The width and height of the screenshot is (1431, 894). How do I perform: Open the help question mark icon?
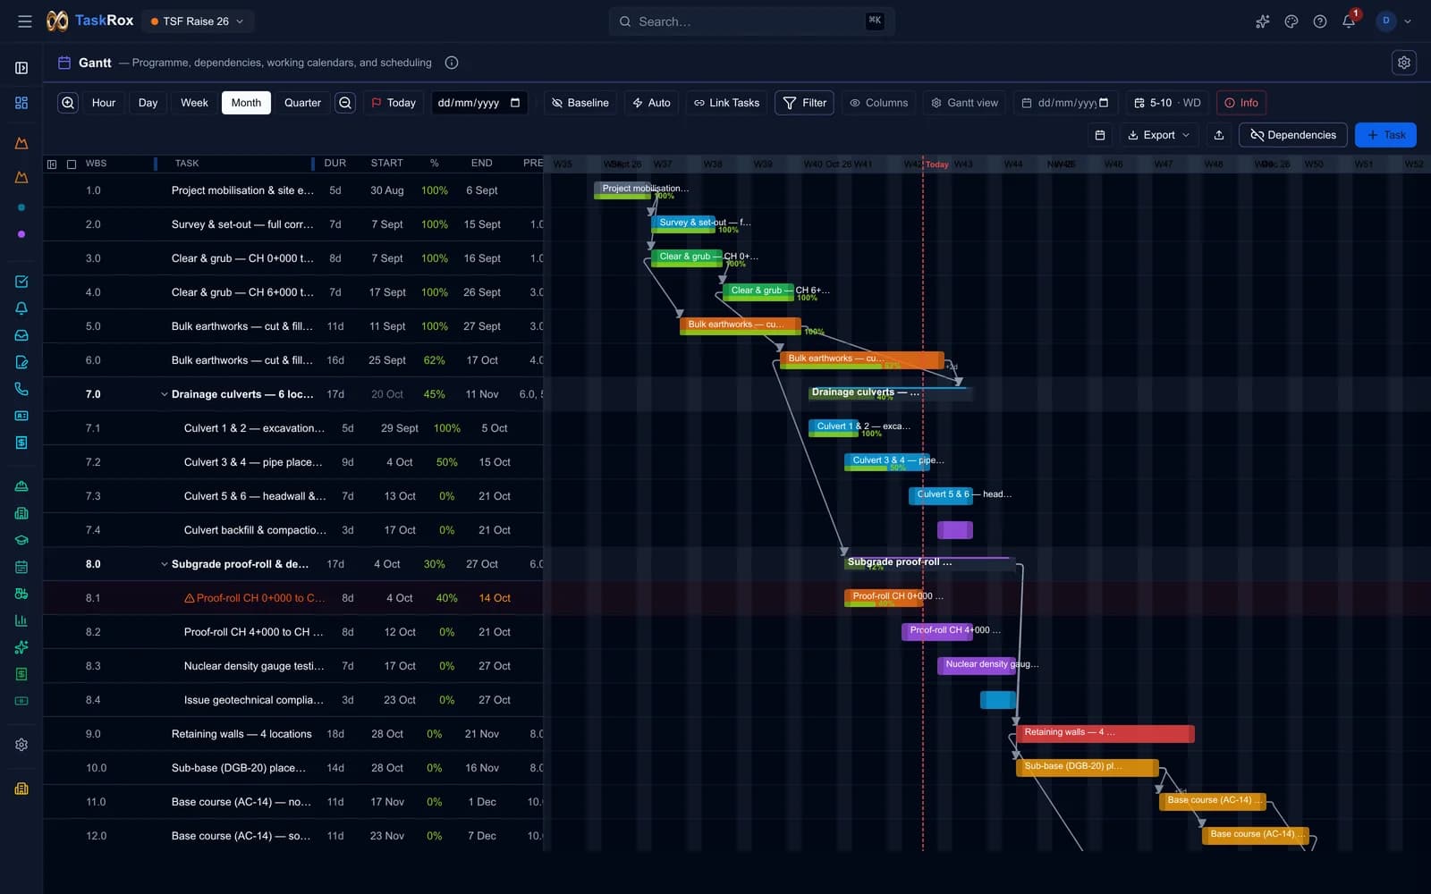tap(1320, 21)
